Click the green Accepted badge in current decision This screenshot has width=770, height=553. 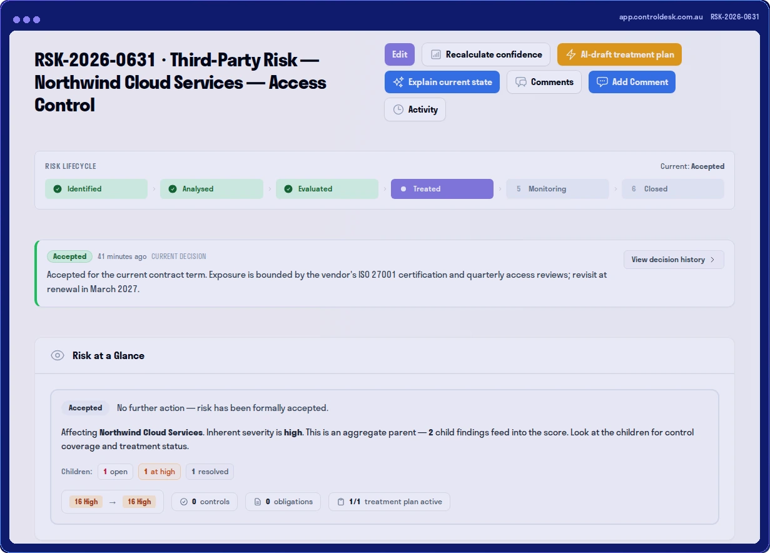(x=69, y=256)
